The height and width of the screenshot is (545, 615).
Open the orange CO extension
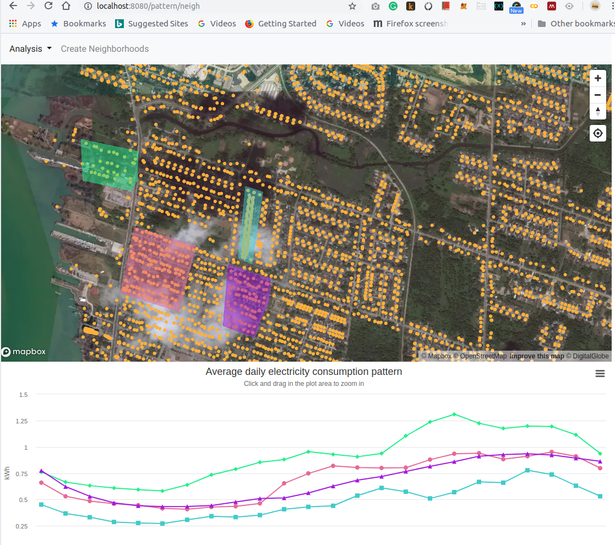click(x=534, y=6)
